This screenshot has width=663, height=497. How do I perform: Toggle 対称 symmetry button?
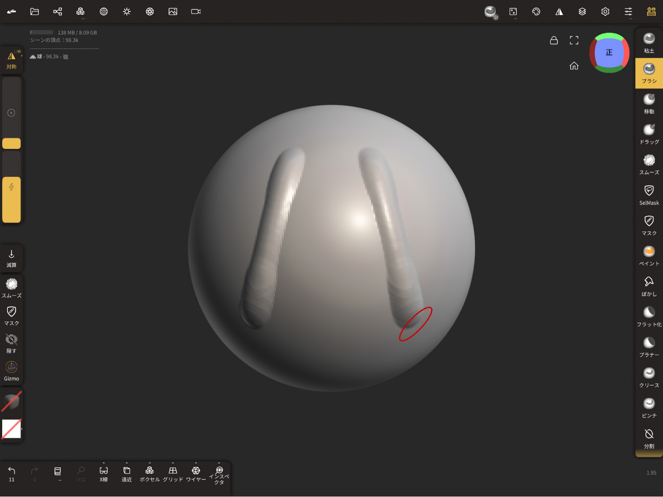11,60
